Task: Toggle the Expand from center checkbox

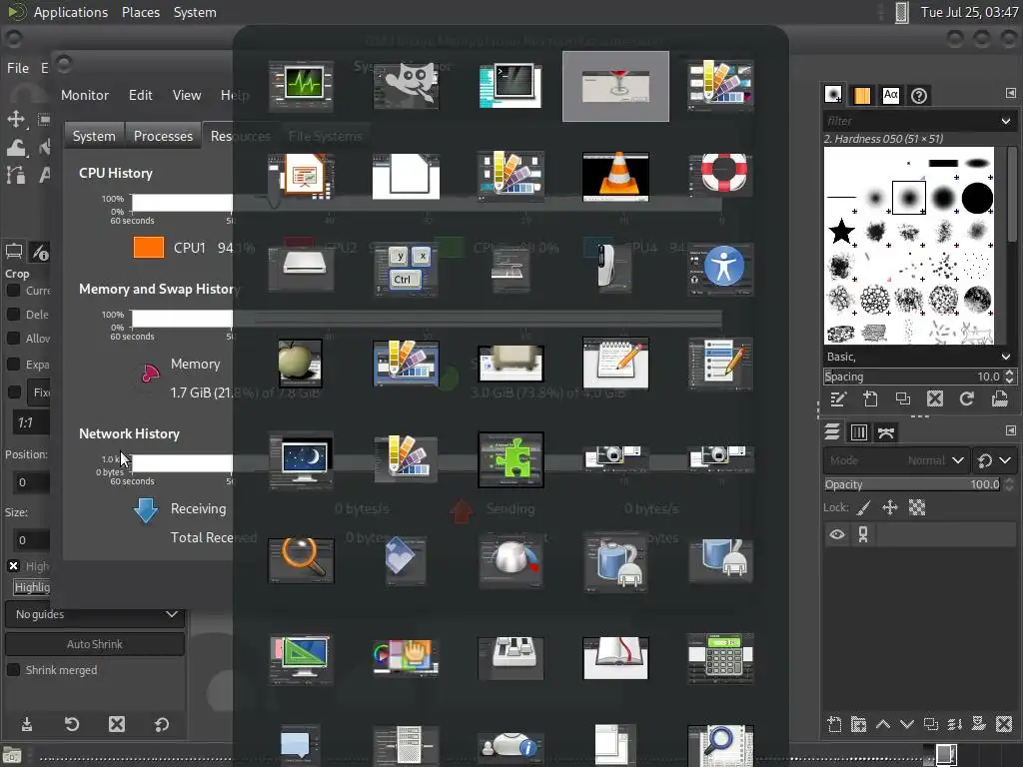Action: click(x=13, y=364)
